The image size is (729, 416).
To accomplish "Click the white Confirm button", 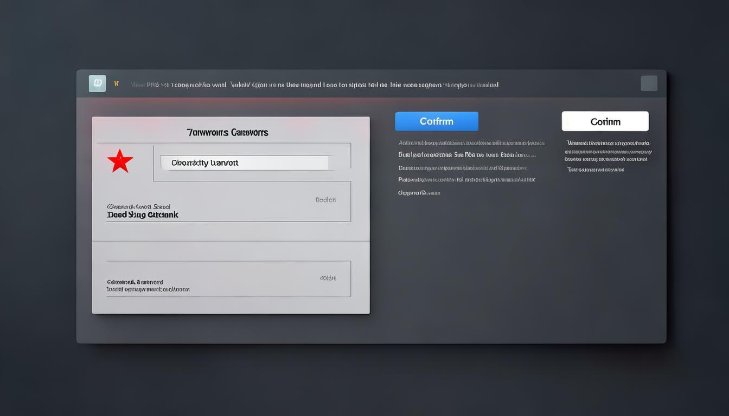I will click(605, 122).
